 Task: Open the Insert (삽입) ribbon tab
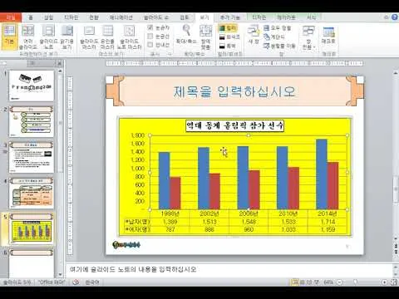(x=49, y=17)
